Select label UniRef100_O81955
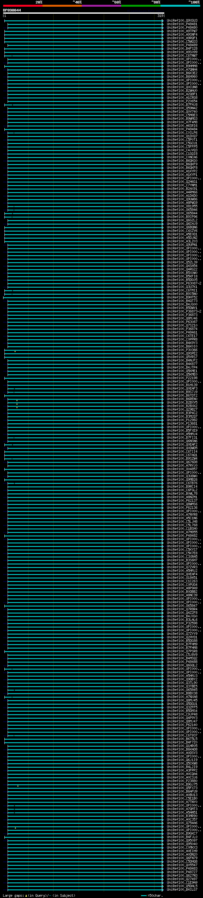Image resolution: width=203 pixels, height=898 pixels. click(182, 206)
